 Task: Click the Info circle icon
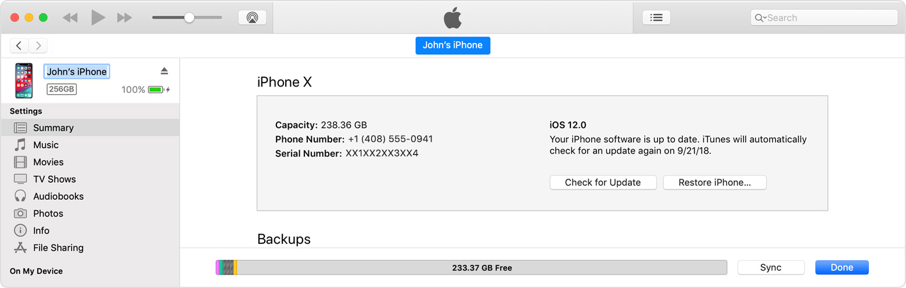click(x=20, y=231)
